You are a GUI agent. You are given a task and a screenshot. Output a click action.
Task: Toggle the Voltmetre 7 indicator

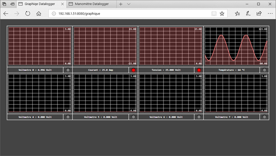coord(264,117)
